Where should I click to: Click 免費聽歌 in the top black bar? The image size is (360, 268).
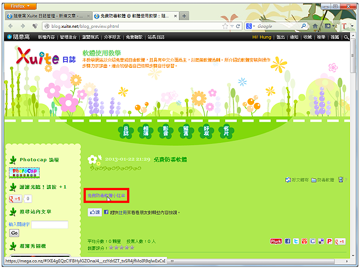pyautogui.click(x=134, y=37)
